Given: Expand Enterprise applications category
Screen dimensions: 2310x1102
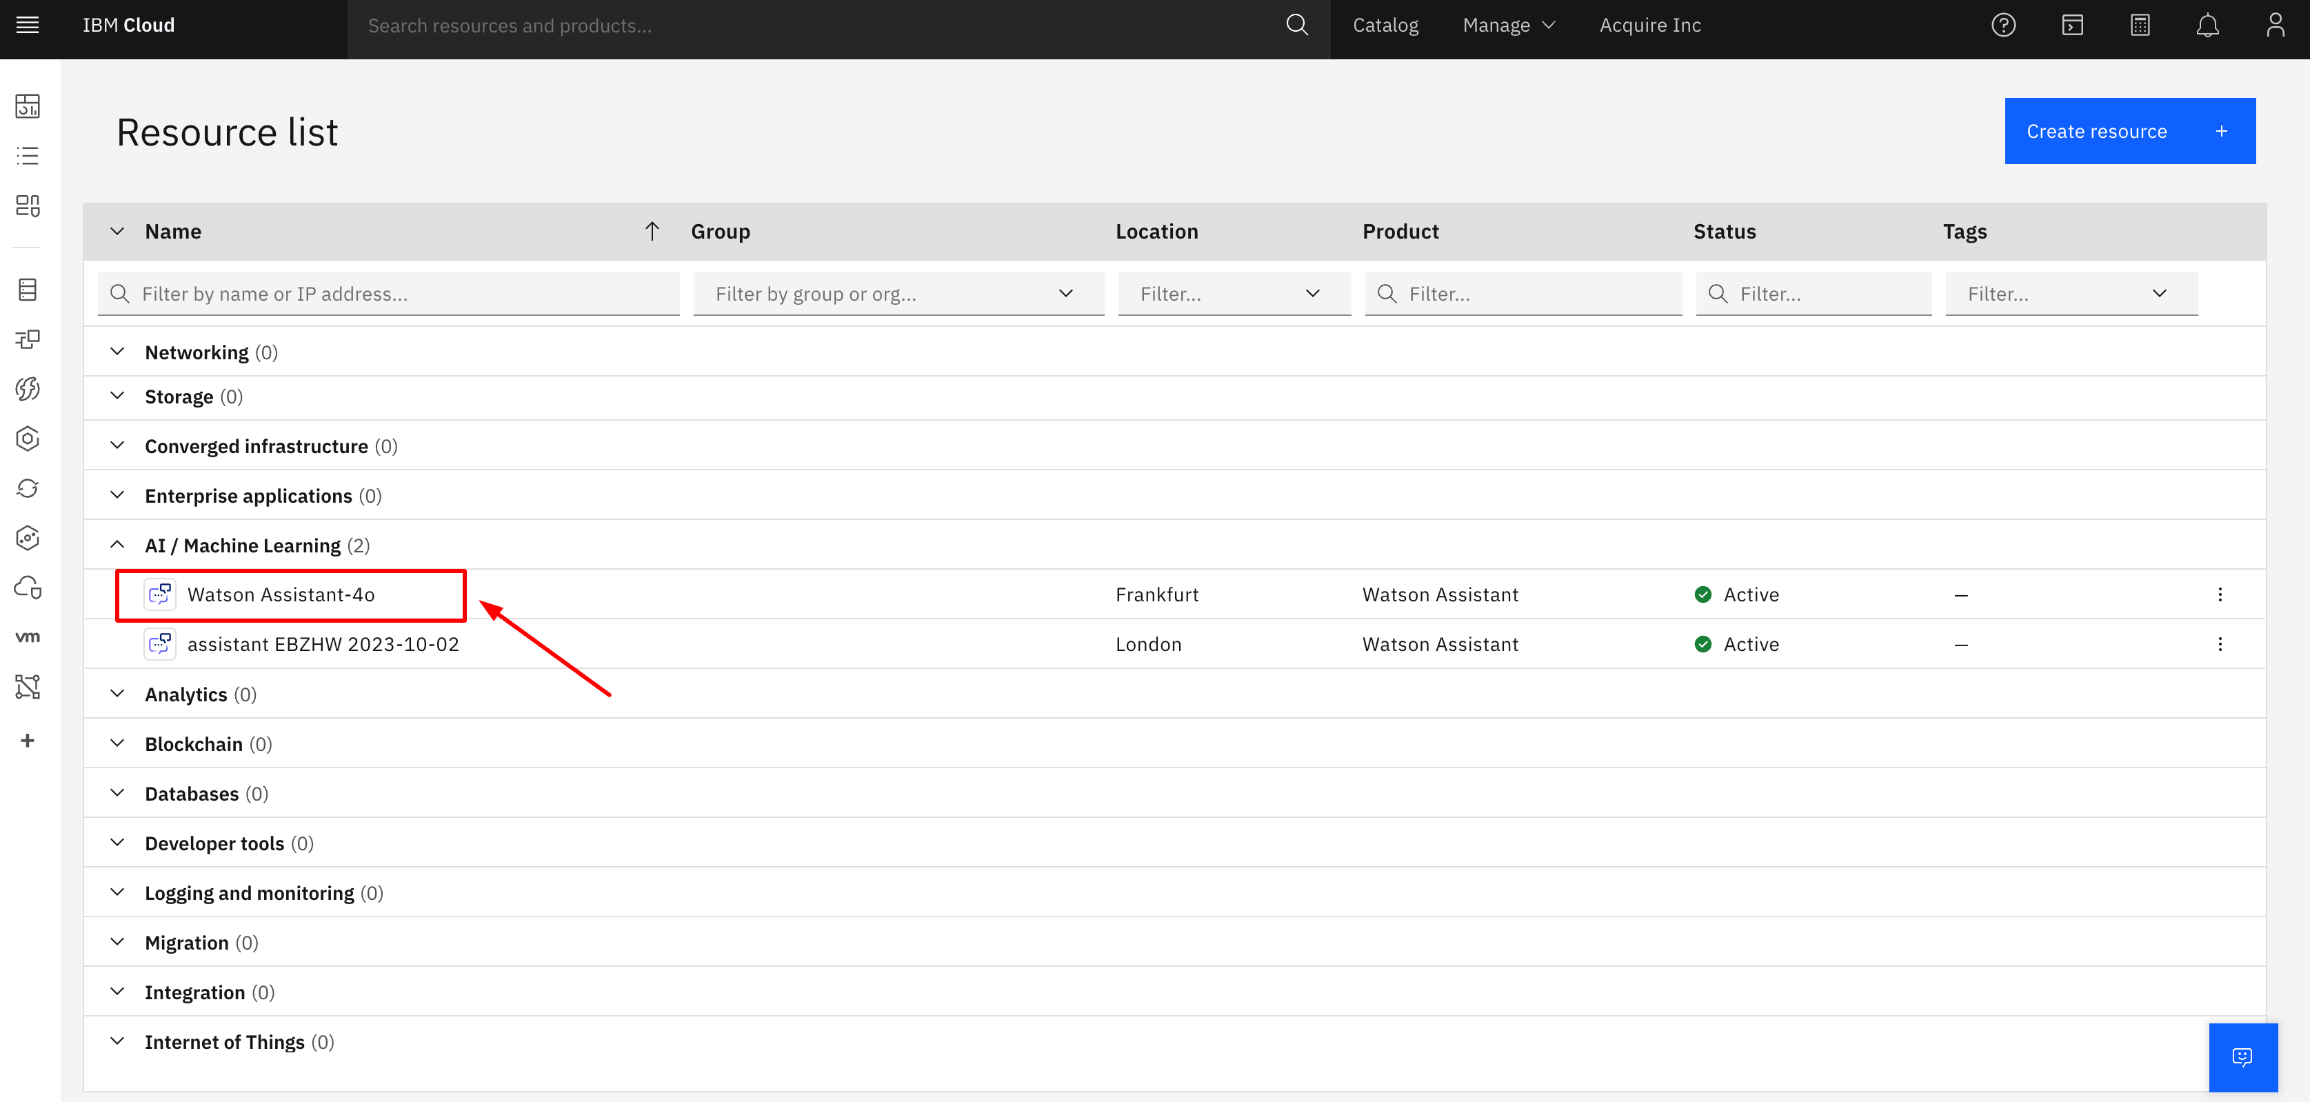Looking at the screenshot, I should (x=117, y=495).
